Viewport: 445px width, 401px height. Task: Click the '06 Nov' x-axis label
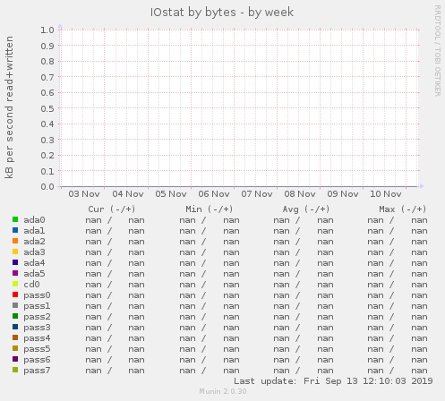[214, 194]
